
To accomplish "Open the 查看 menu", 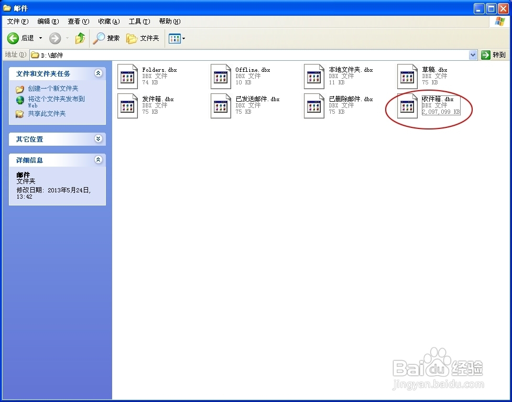I will click(x=78, y=21).
